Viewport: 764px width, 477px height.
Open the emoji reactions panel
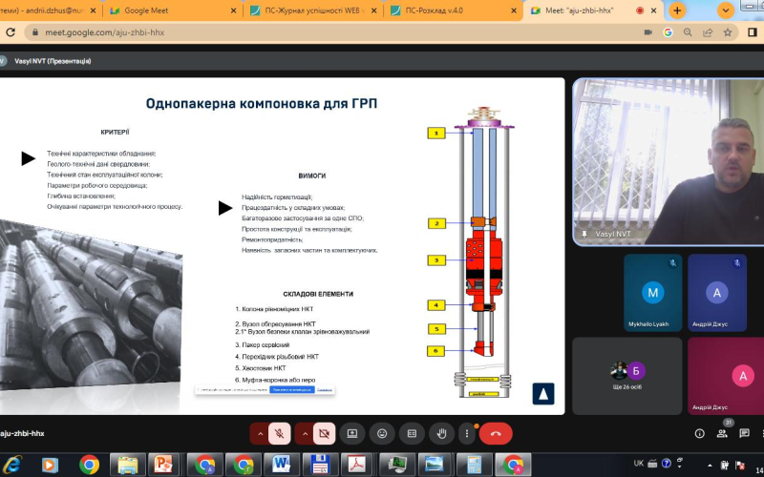point(382,433)
